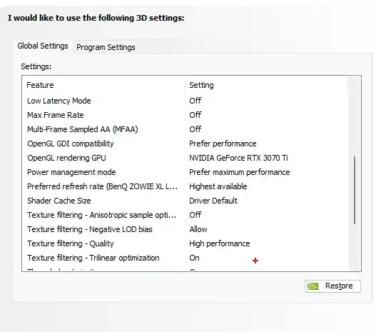Click the Feature column header
The width and height of the screenshot is (376, 332).
point(103,85)
